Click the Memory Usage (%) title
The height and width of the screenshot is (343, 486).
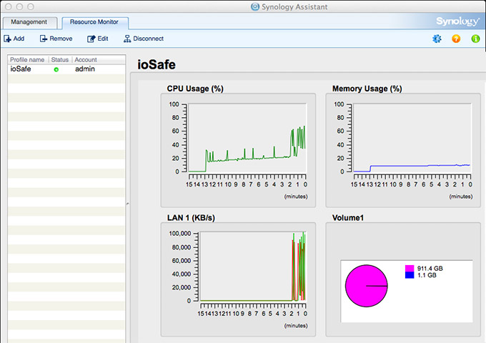pos(367,89)
